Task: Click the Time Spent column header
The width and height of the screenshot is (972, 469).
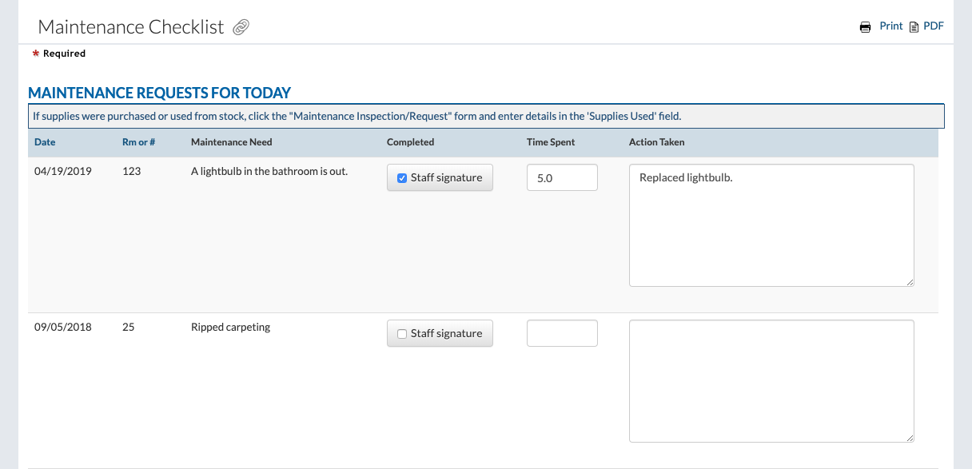Action: (x=551, y=142)
